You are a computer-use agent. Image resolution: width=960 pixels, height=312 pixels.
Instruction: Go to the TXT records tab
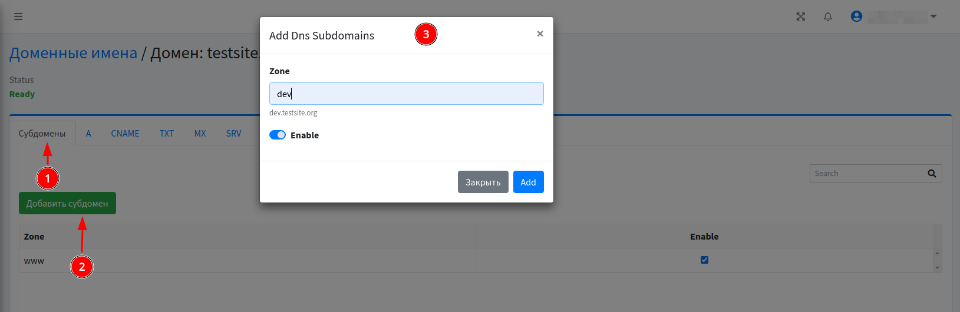click(x=167, y=134)
